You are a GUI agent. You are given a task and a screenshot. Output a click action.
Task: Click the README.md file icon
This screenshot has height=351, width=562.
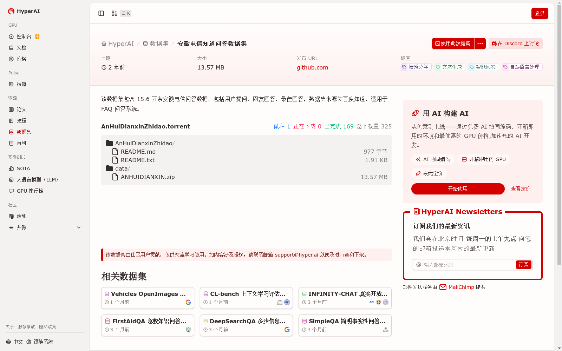(115, 152)
